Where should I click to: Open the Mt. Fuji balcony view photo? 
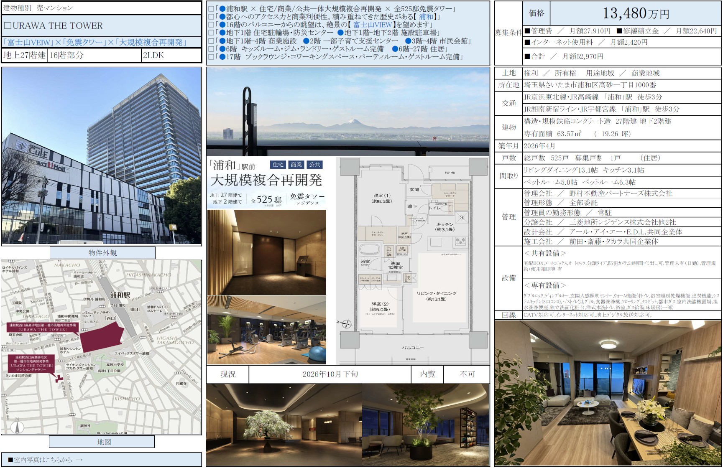pyautogui.click(x=347, y=111)
